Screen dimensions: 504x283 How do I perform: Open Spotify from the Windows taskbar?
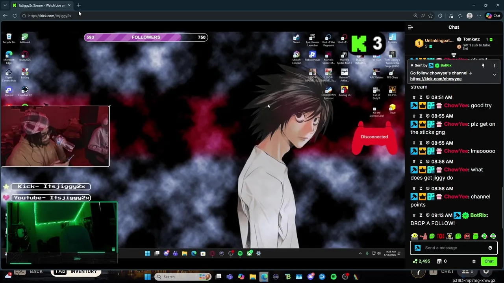[334, 277]
